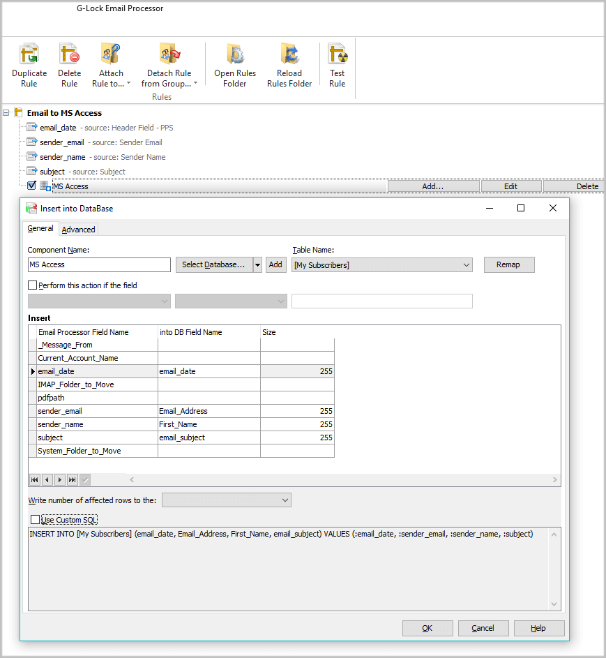Open Select Database dropdown arrow

[x=257, y=264]
